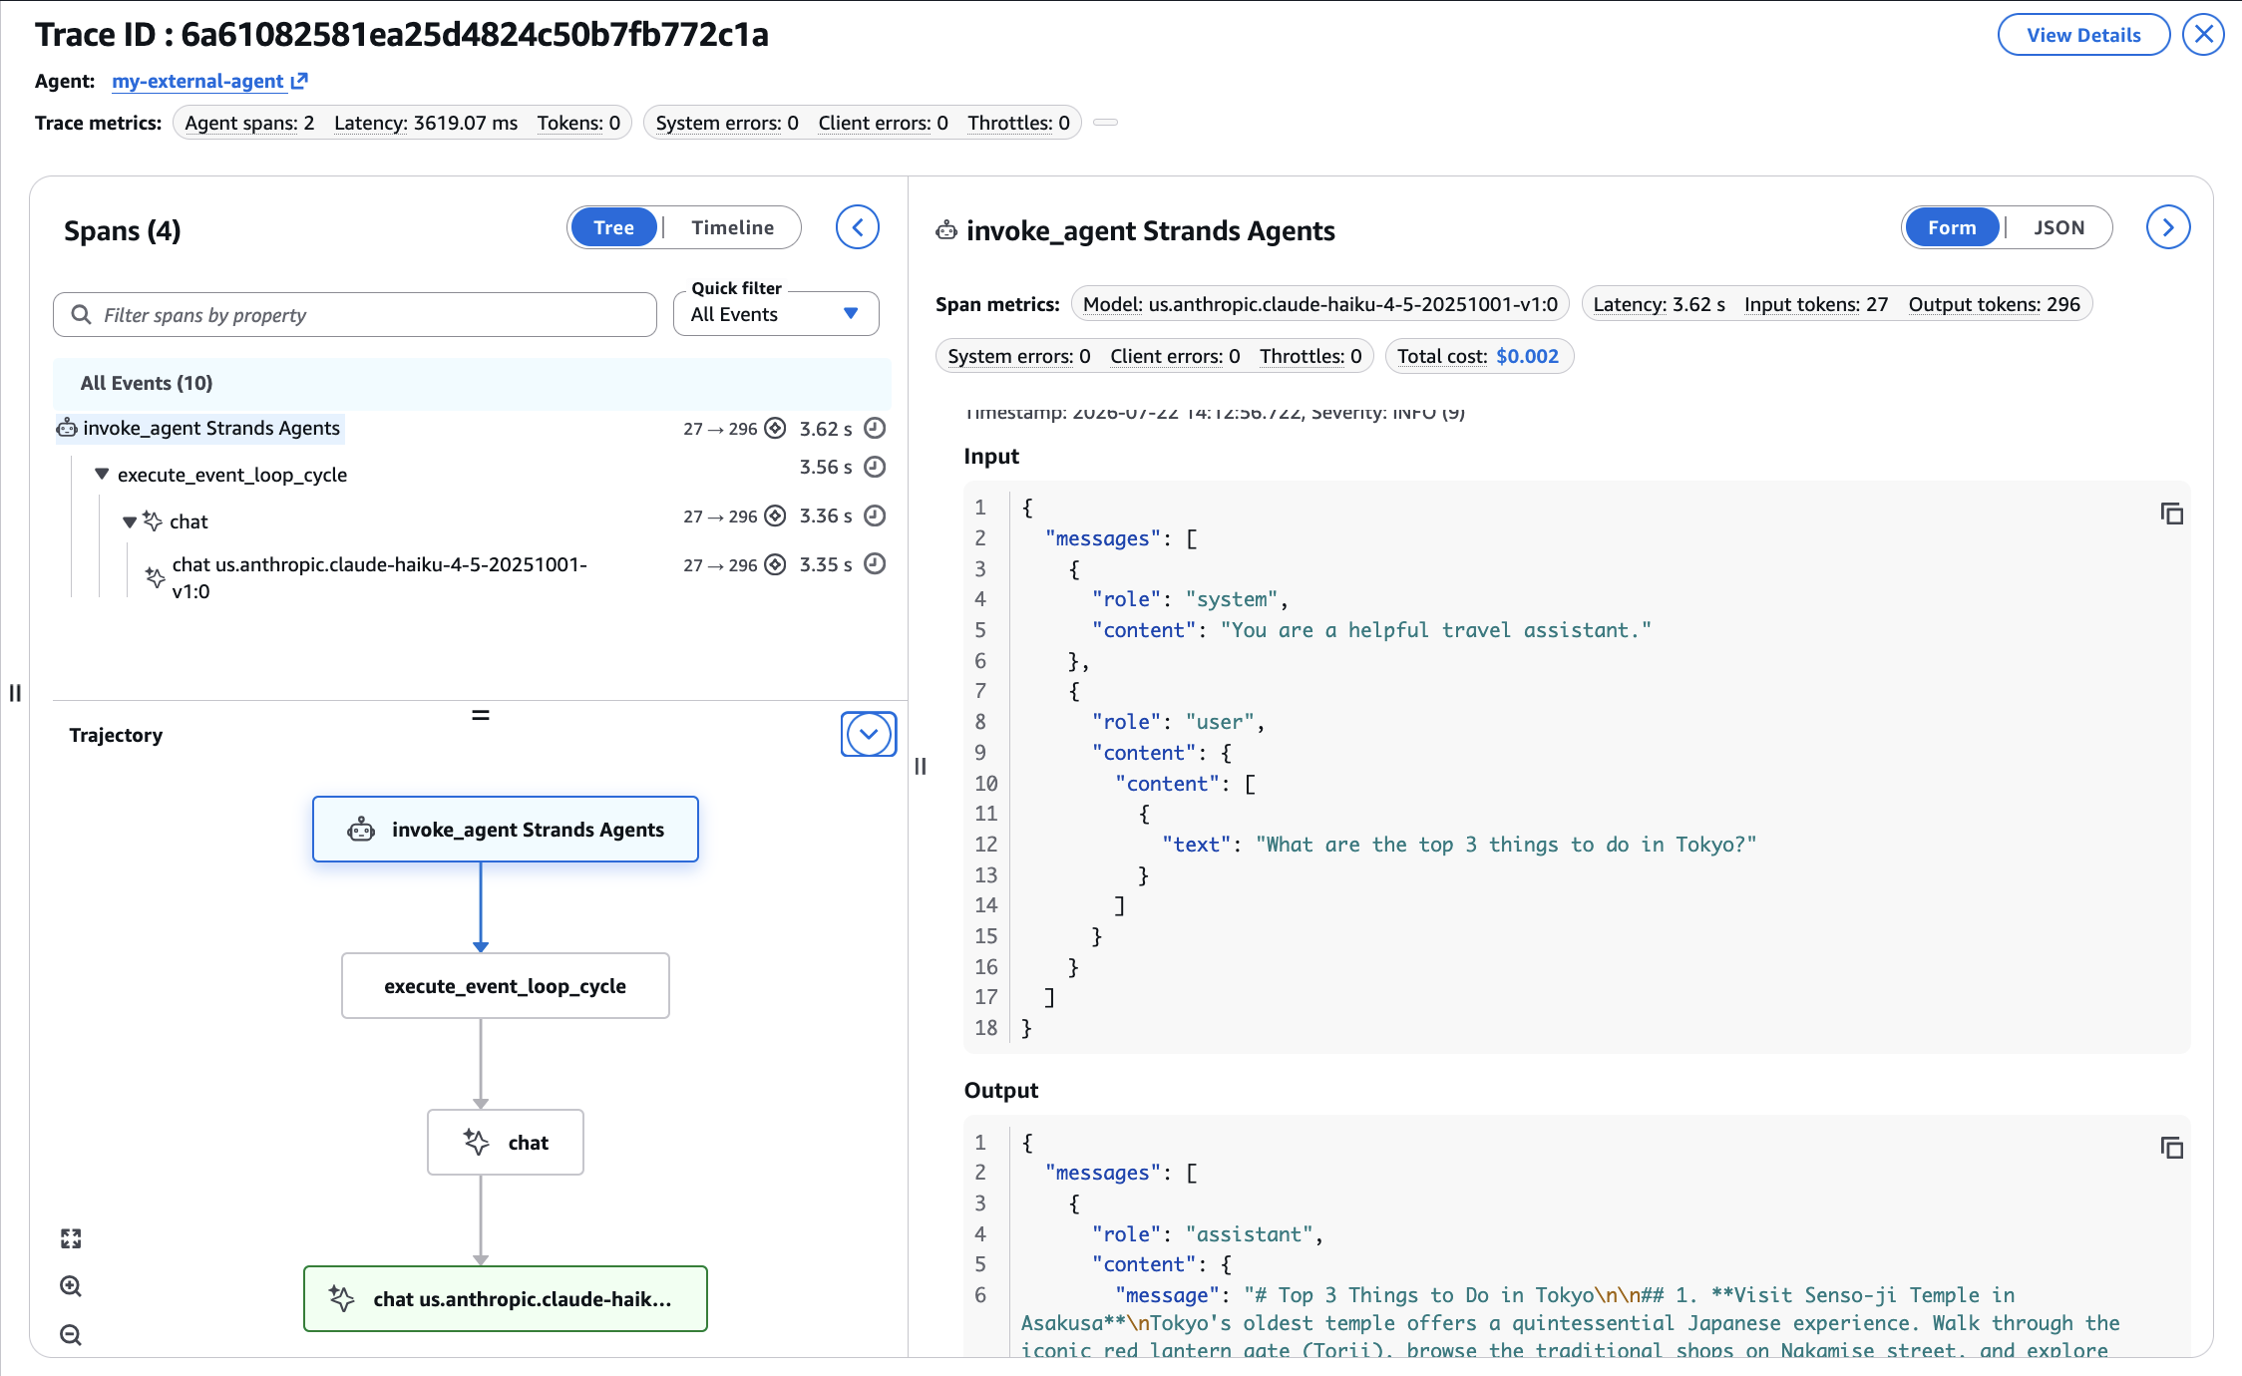The width and height of the screenshot is (2242, 1376).
Task: Click the chat trajectory node
Action: pos(506,1143)
